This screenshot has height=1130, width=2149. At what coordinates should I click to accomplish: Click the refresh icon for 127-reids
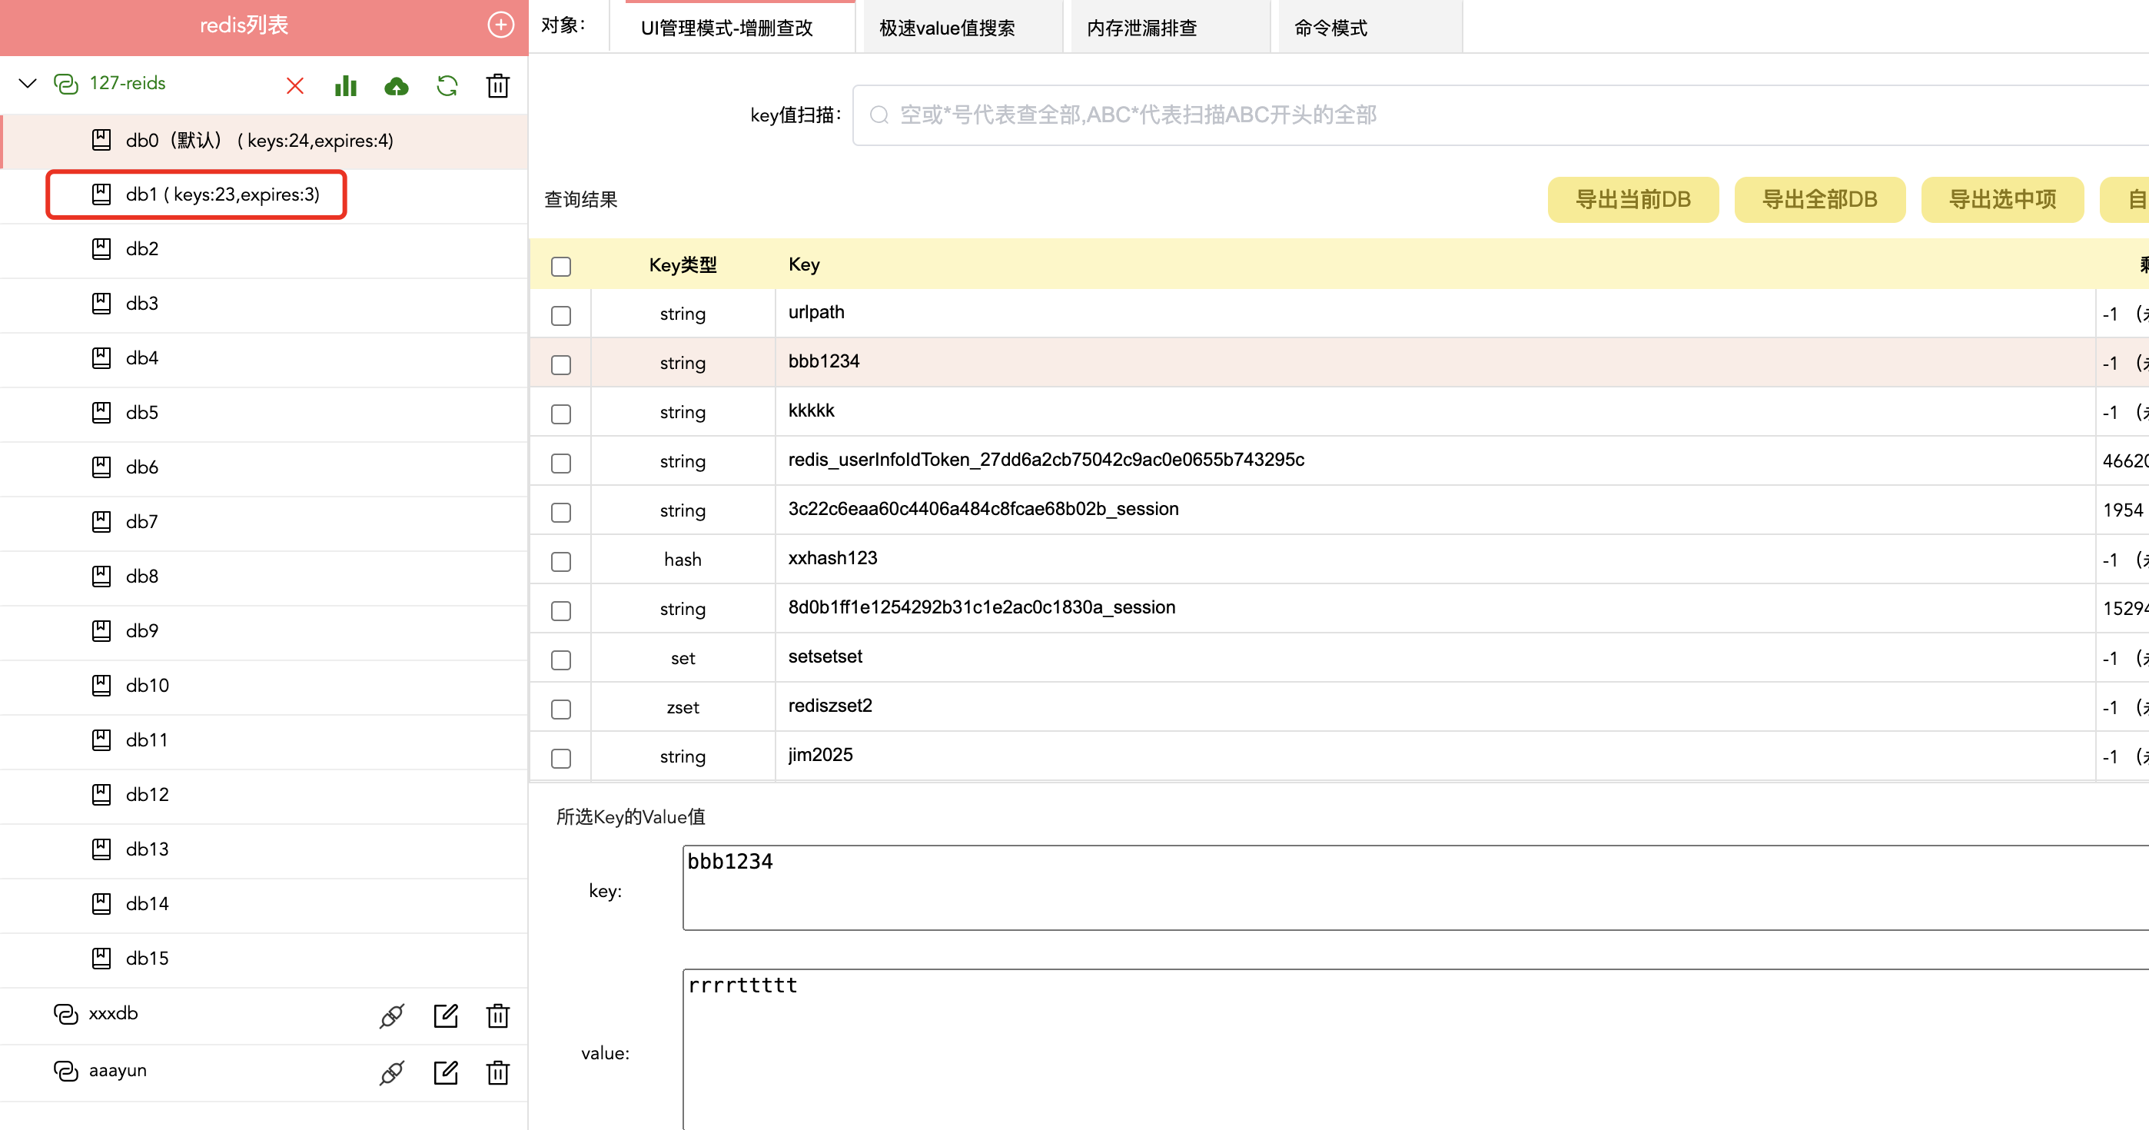(x=447, y=85)
